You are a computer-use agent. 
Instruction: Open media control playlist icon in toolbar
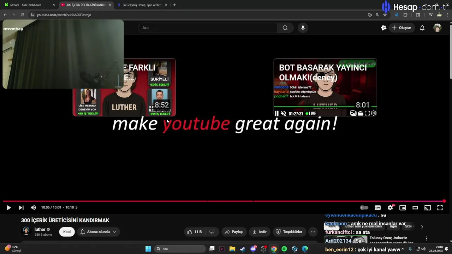point(431,15)
